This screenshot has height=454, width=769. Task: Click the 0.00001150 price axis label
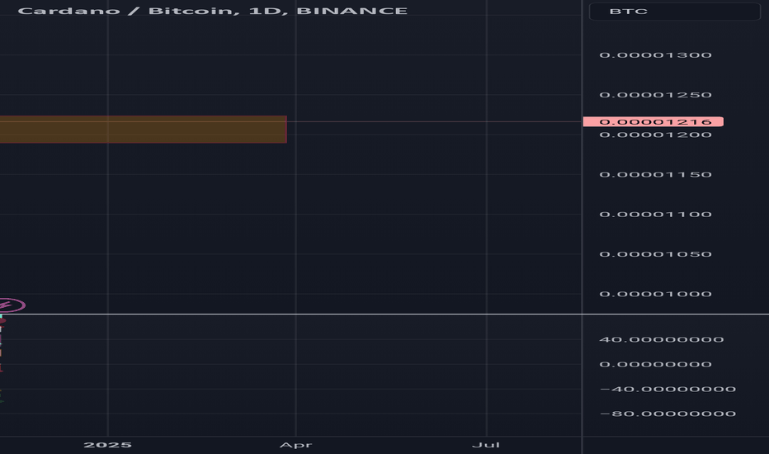pos(655,174)
